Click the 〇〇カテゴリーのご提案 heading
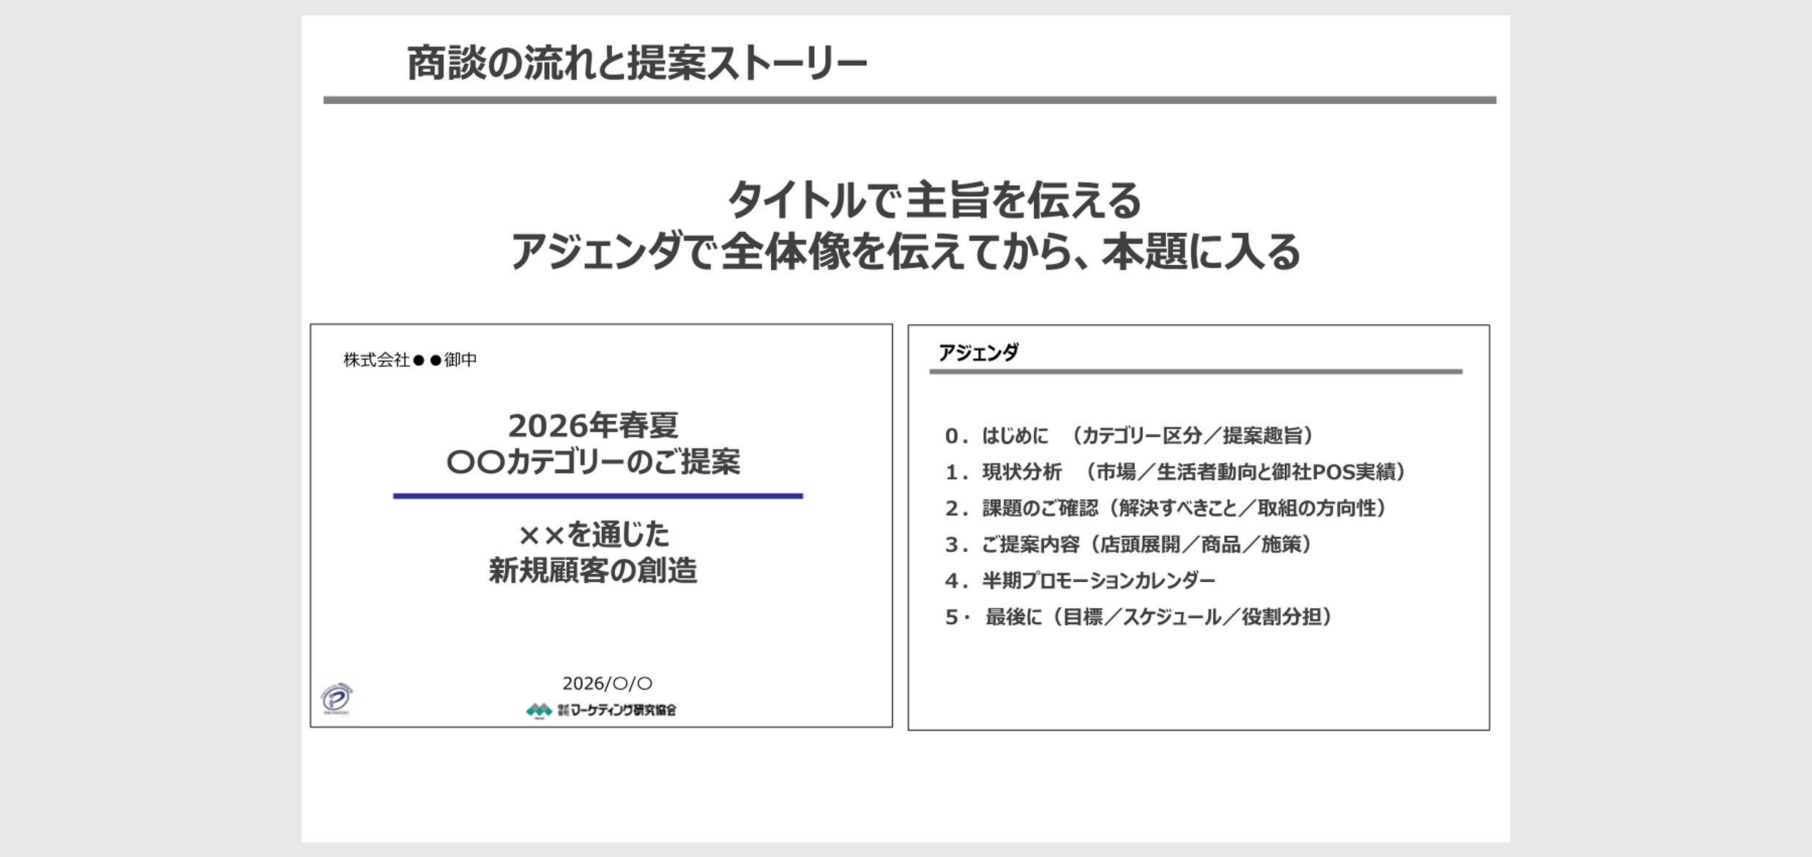Image resolution: width=1812 pixels, height=857 pixels. [x=593, y=462]
